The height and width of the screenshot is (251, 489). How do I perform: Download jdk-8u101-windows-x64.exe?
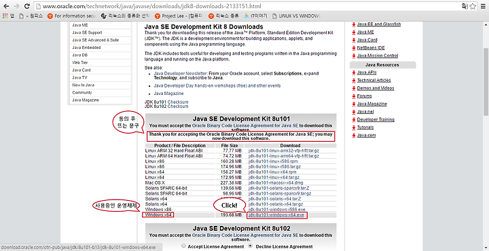tap(276, 215)
